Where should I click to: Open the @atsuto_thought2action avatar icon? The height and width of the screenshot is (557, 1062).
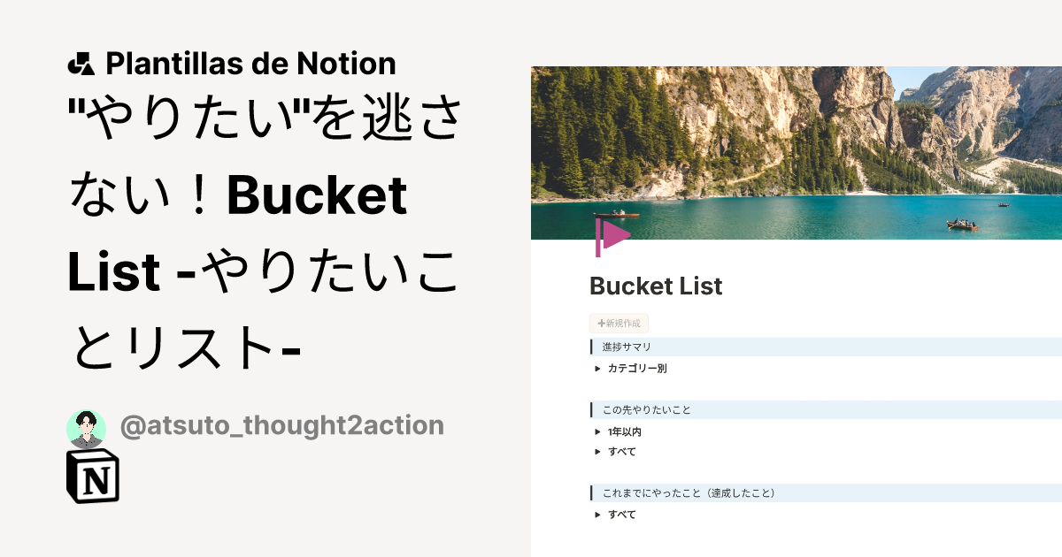coord(85,424)
